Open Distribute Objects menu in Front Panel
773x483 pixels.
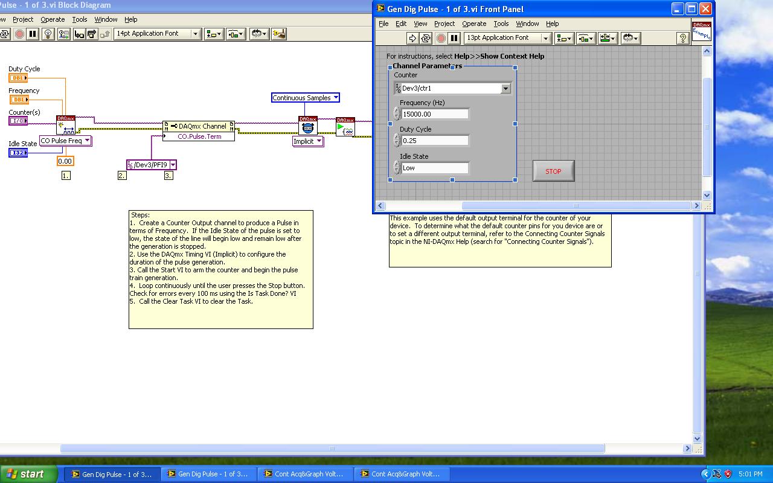click(x=586, y=38)
